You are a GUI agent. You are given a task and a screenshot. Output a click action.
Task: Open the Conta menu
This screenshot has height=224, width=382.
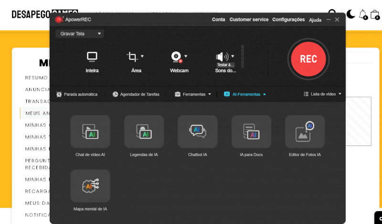pyautogui.click(x=219, y=19)
